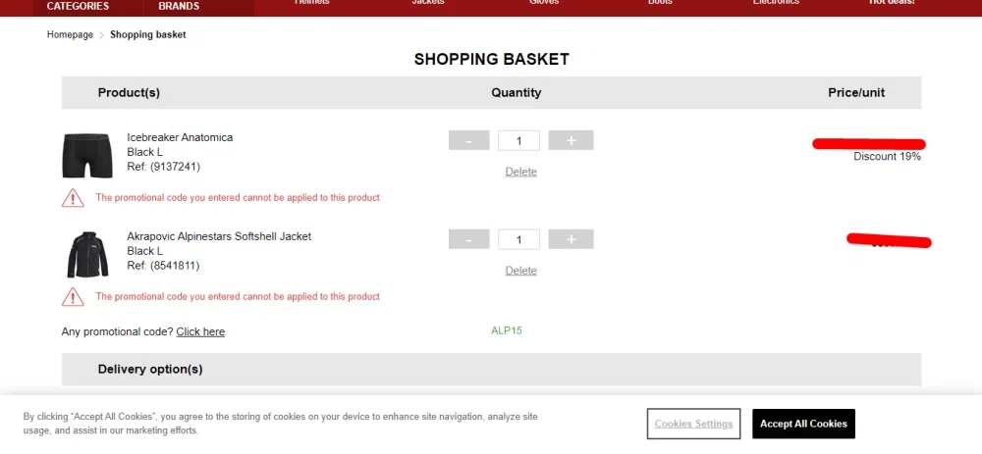Viewport: 982px width, 454px height.
Task: Select the Akrapovic jacket quantity input
Action: (518, 239)
